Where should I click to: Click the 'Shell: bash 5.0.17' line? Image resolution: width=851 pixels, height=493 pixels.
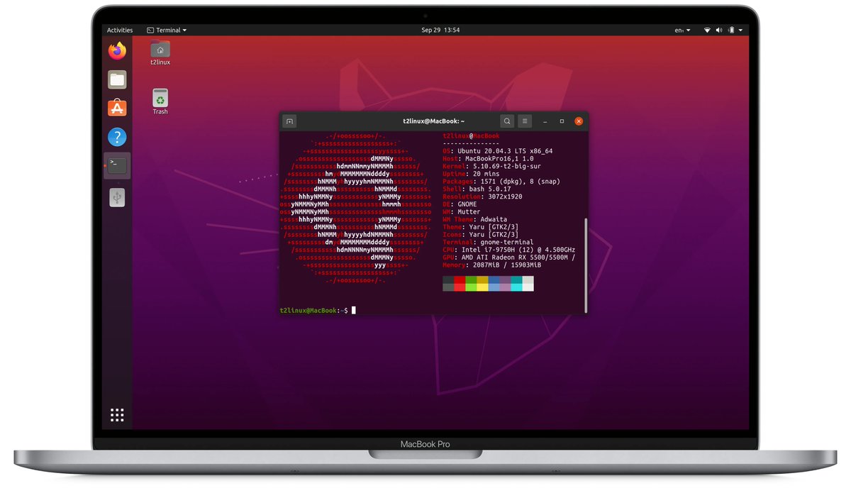point(477,189)
